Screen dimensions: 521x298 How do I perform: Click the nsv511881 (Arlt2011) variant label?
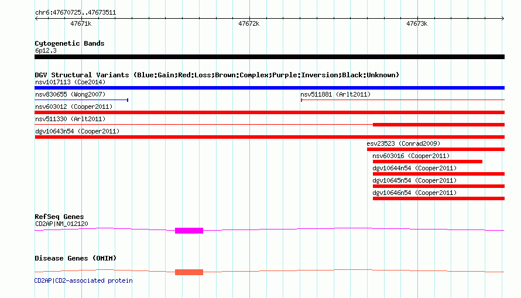pos(335,94)
